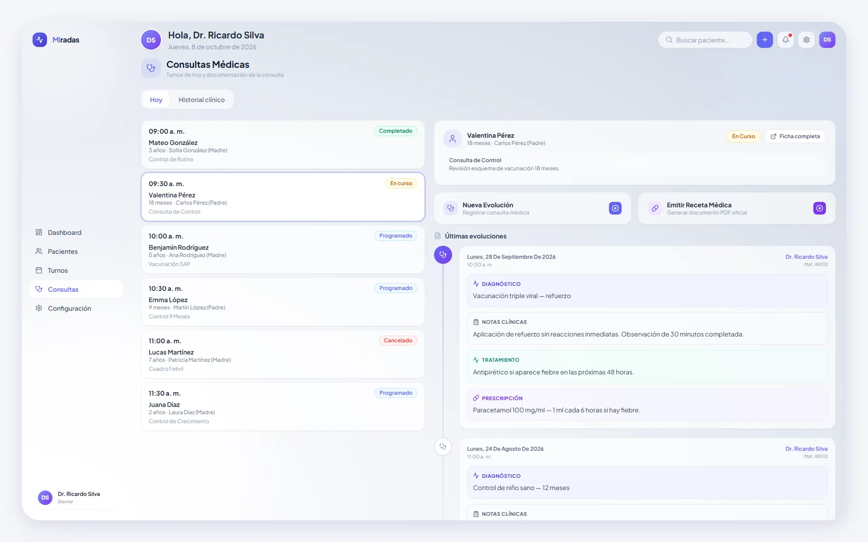
Task: Click Dr. Ricardo Silva link on September evolution
Action: (x=807, y=257)
